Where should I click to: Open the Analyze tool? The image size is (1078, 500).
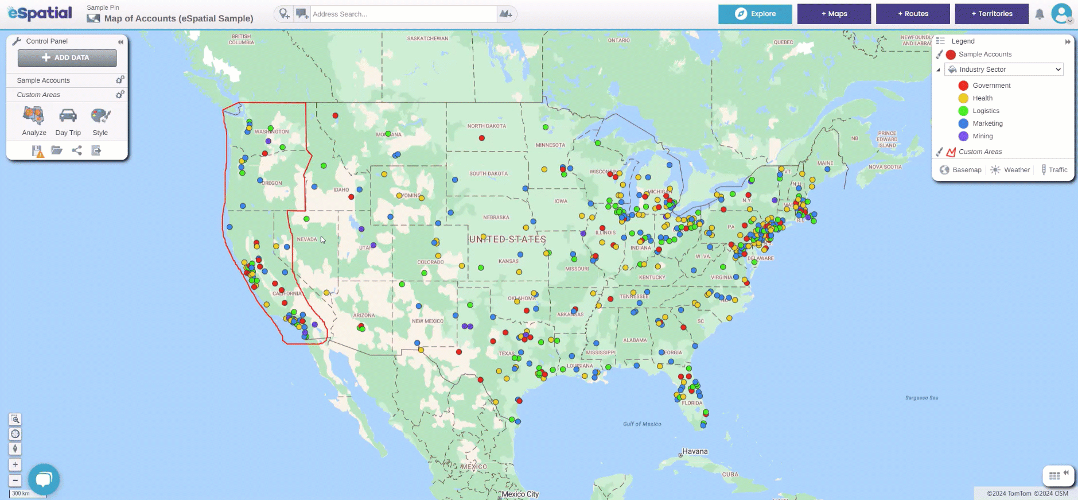point(34,121)
